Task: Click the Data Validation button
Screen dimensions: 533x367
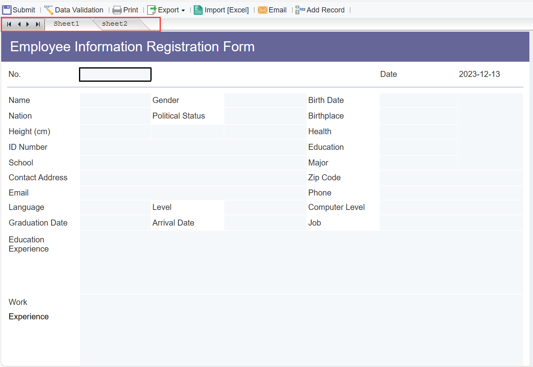Action: point(78,10)
